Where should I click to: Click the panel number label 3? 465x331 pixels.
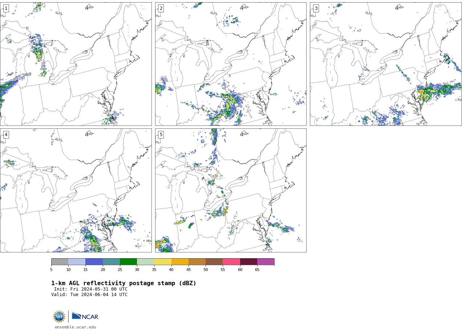click(x=316, y=8)
